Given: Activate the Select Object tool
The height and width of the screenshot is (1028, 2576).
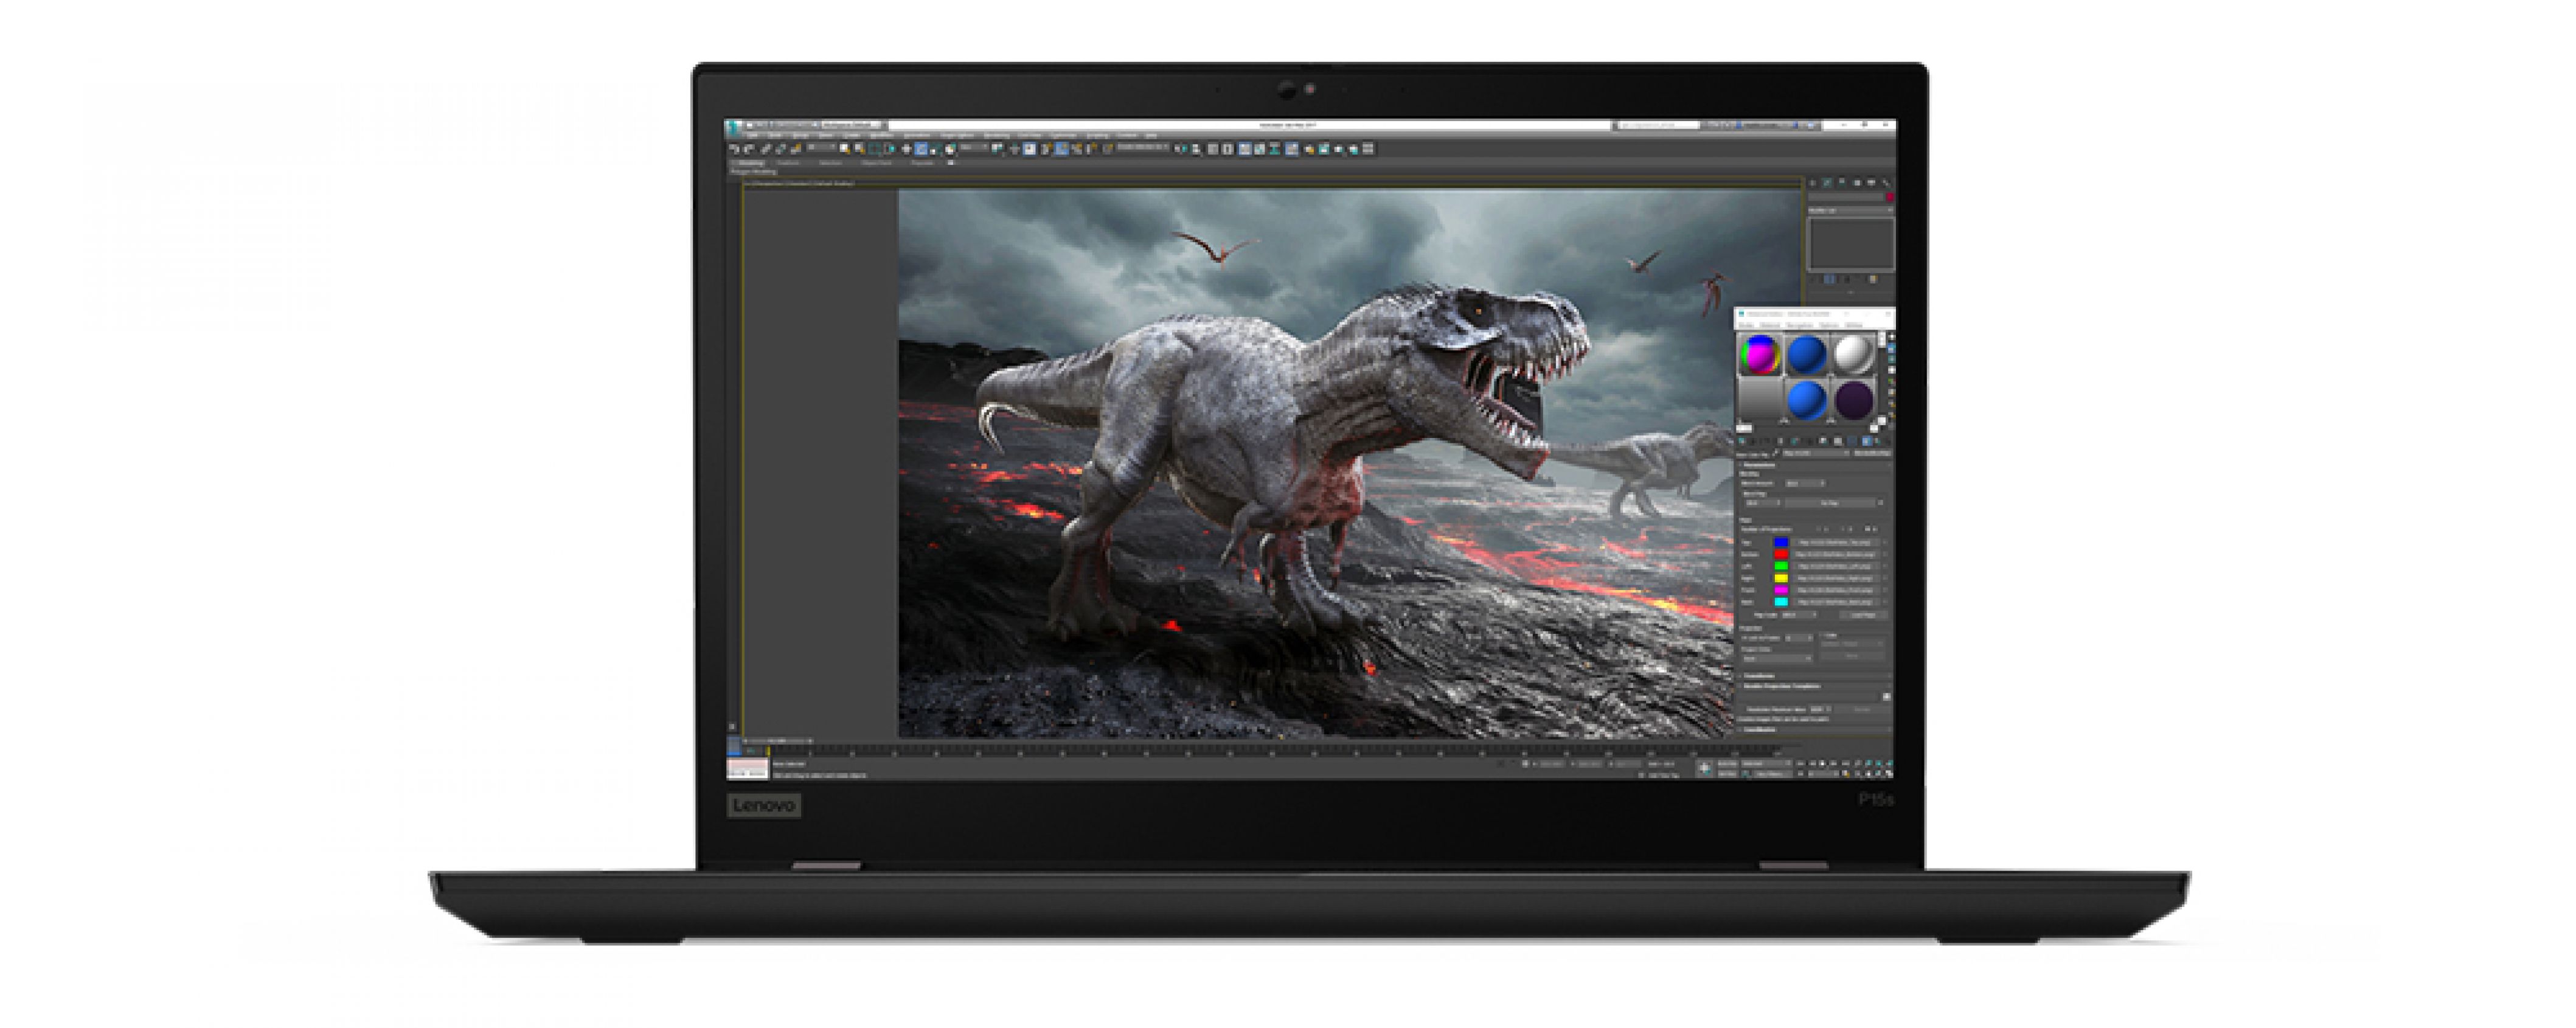Looking at the screenshot, I should pos(845,149).
